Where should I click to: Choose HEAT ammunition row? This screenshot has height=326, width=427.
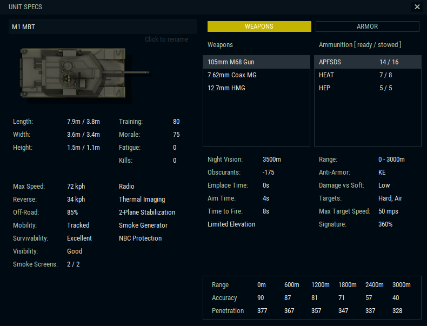point(368,75)
